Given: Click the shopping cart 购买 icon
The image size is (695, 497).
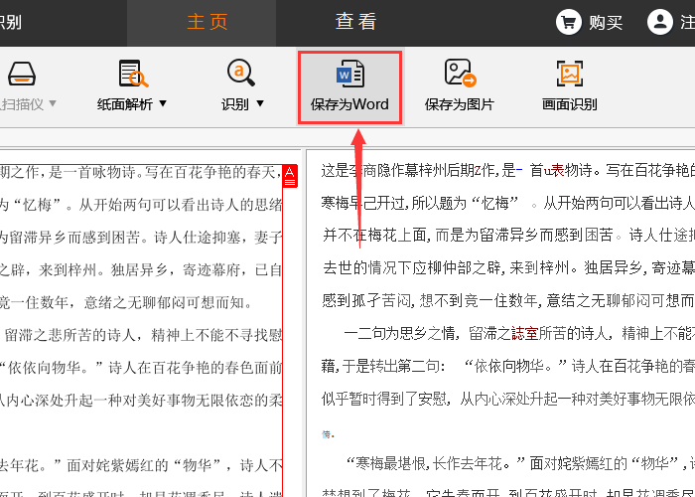Looking at the screenshot, I should point(569,22).
